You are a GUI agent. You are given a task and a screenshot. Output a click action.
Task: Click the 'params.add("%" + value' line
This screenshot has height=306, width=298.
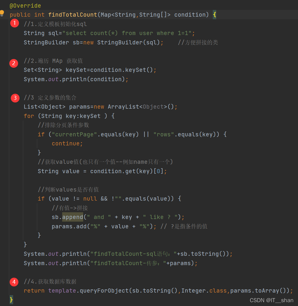coord(104,227)
